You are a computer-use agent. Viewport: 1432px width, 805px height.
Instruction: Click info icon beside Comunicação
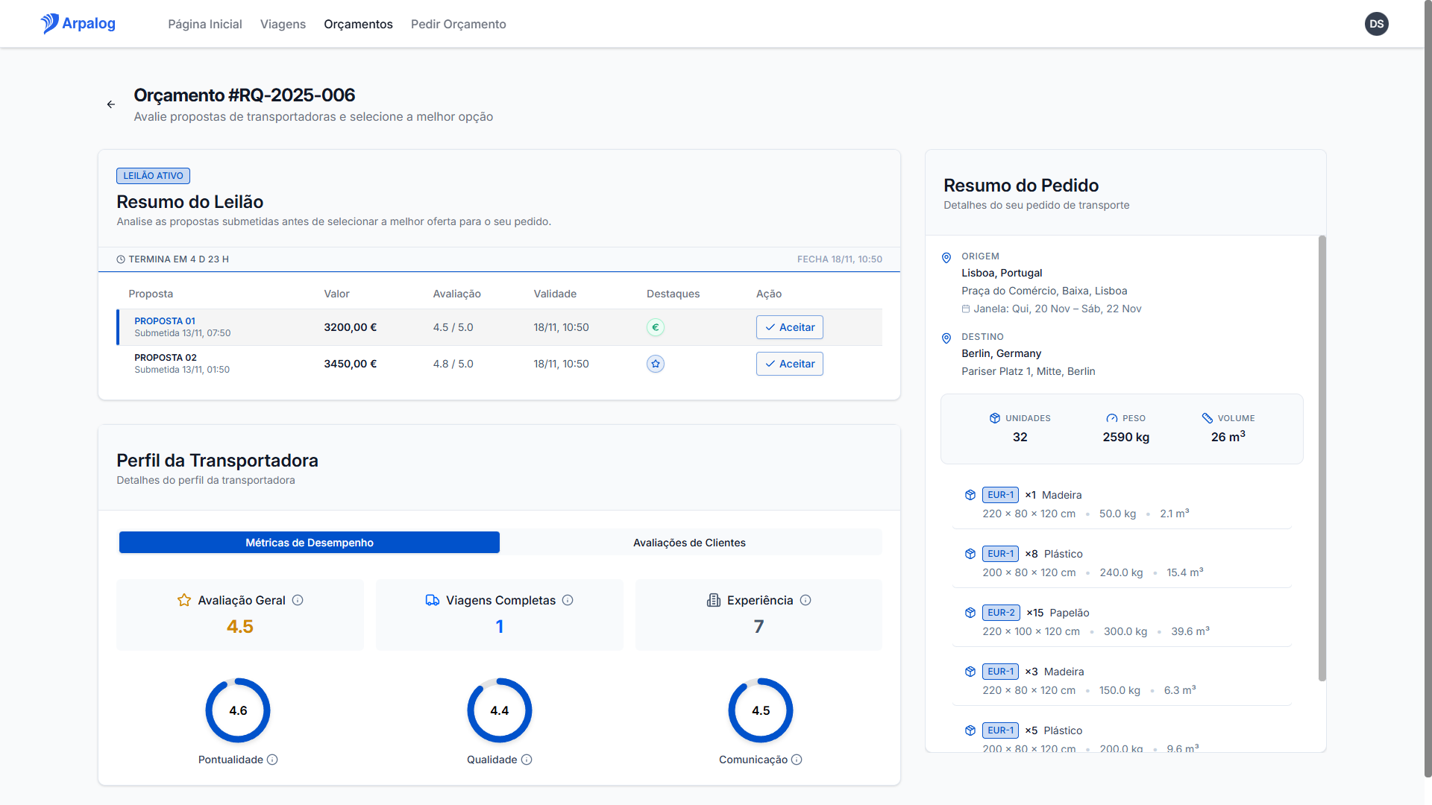click(797, 760)
